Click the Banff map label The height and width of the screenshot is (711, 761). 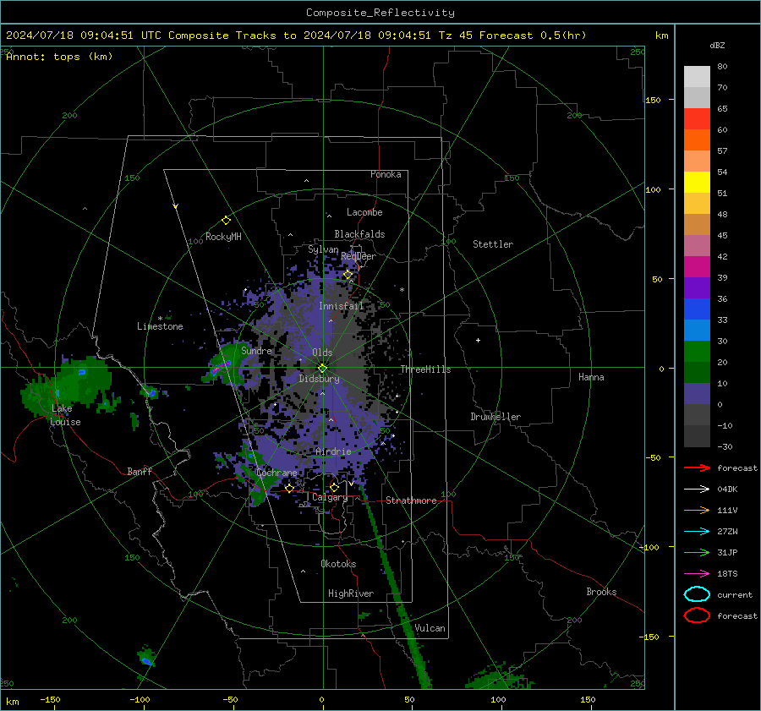(x=140, y=471)
